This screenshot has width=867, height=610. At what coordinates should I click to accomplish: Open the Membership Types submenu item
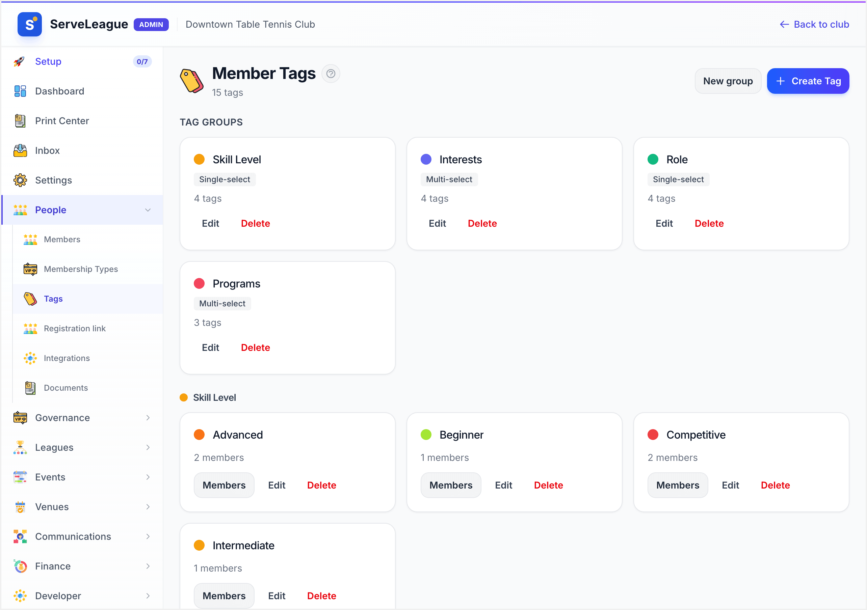[x=87, y=269]
